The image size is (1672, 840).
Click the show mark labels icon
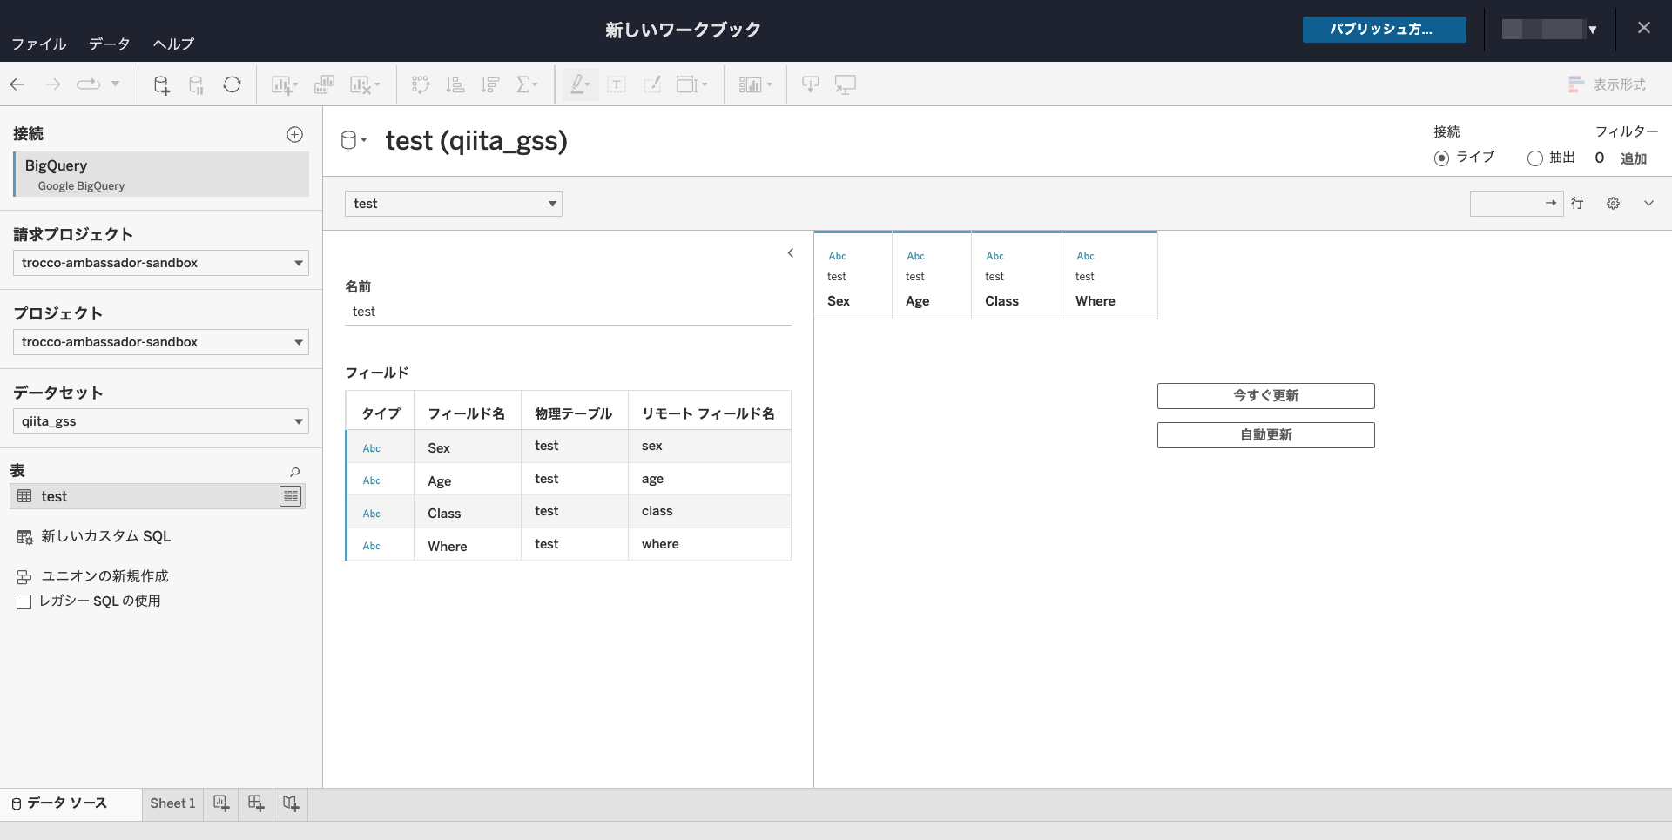(617, 84)
